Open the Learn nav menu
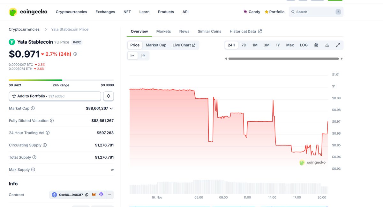This screenshot has height=207, width=383. click(144, 12)
